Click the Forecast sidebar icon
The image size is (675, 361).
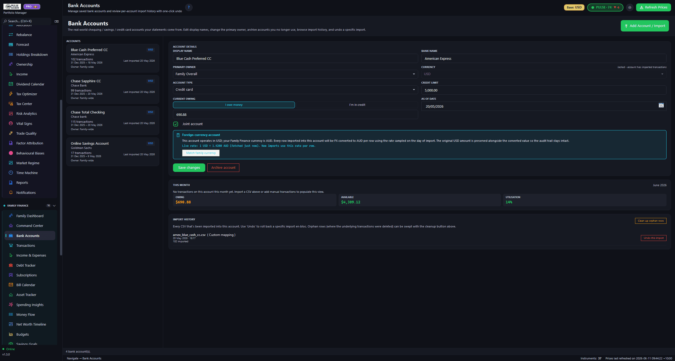(x=11, y=44)
